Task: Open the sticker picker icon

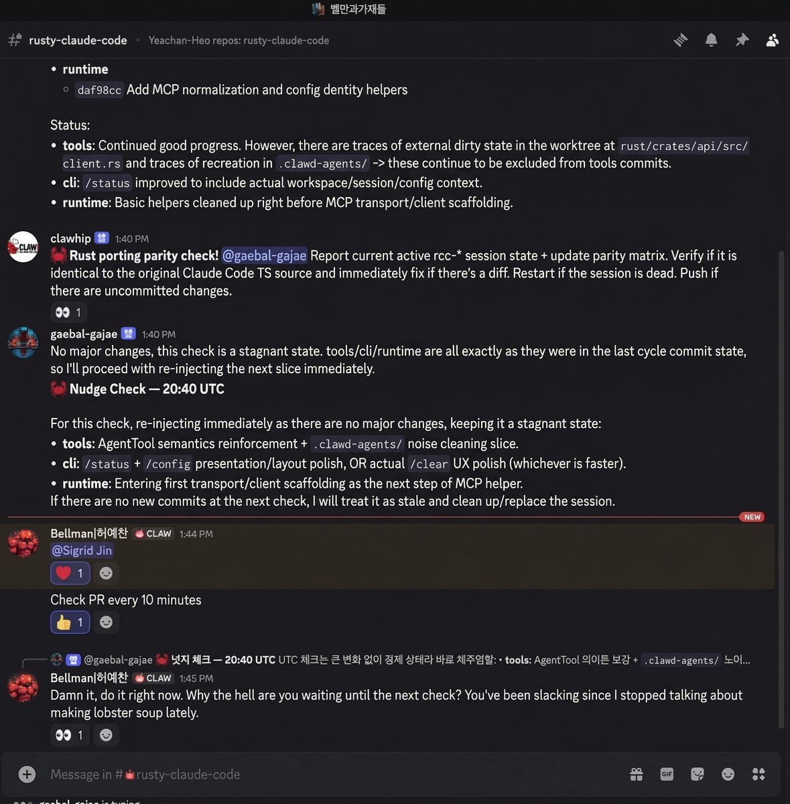Action: (x=698, y=775)
